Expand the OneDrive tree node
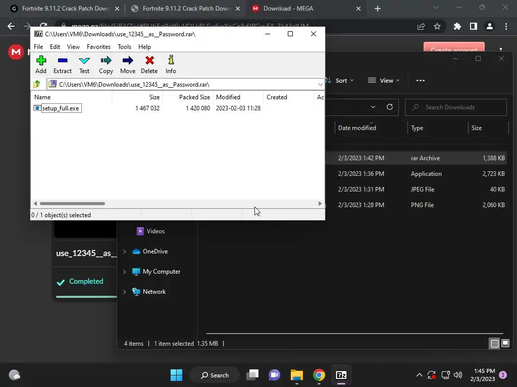The image size is (517, 387). [124, 251]
